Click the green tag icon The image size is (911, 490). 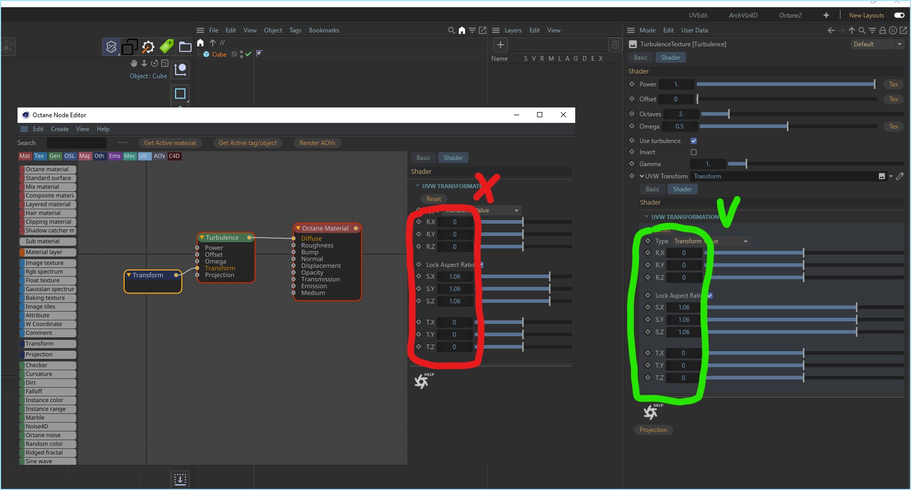(166, 47)
